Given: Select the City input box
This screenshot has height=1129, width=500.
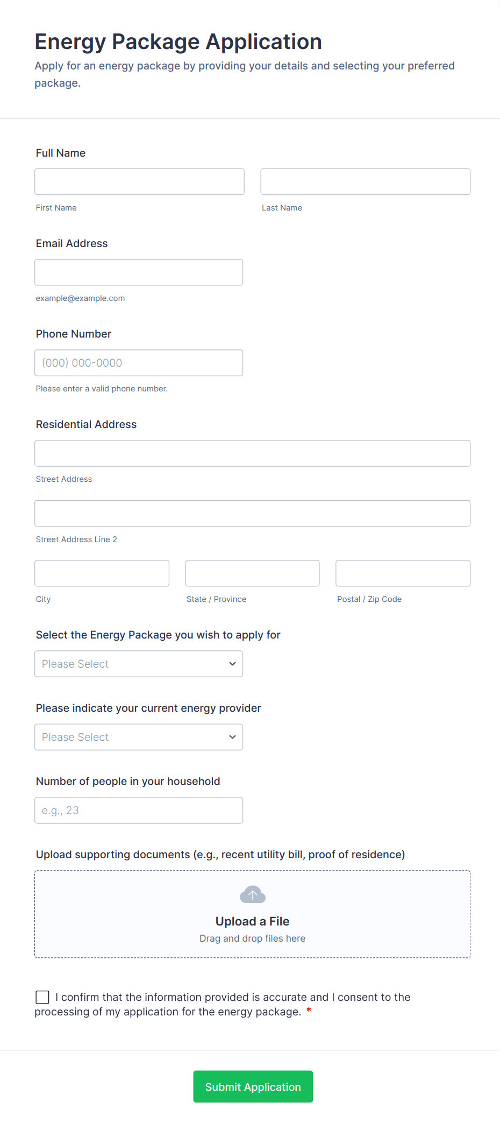Looking at the screenshot, I should pyautogui.click(x=102, y=573).
